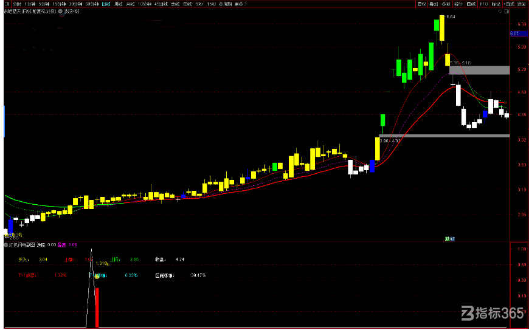Click the 红色闪电副图 indicator label

(x=22, y=245)
